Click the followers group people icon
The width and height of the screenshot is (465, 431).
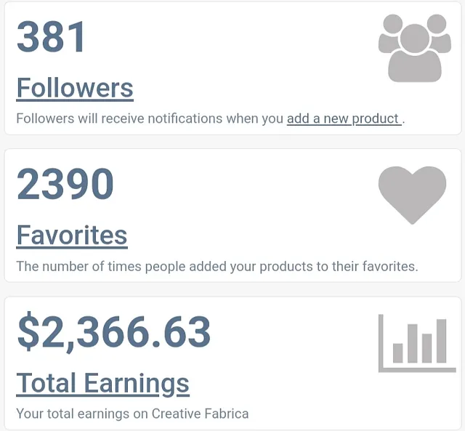coord(415,48)
